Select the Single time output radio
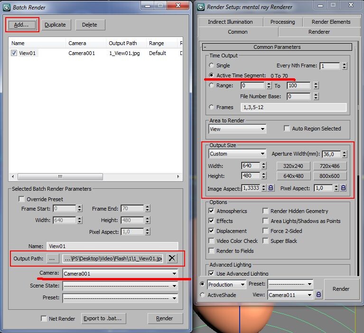The width and height of the screenshot is (364, 333). [211, 65]
